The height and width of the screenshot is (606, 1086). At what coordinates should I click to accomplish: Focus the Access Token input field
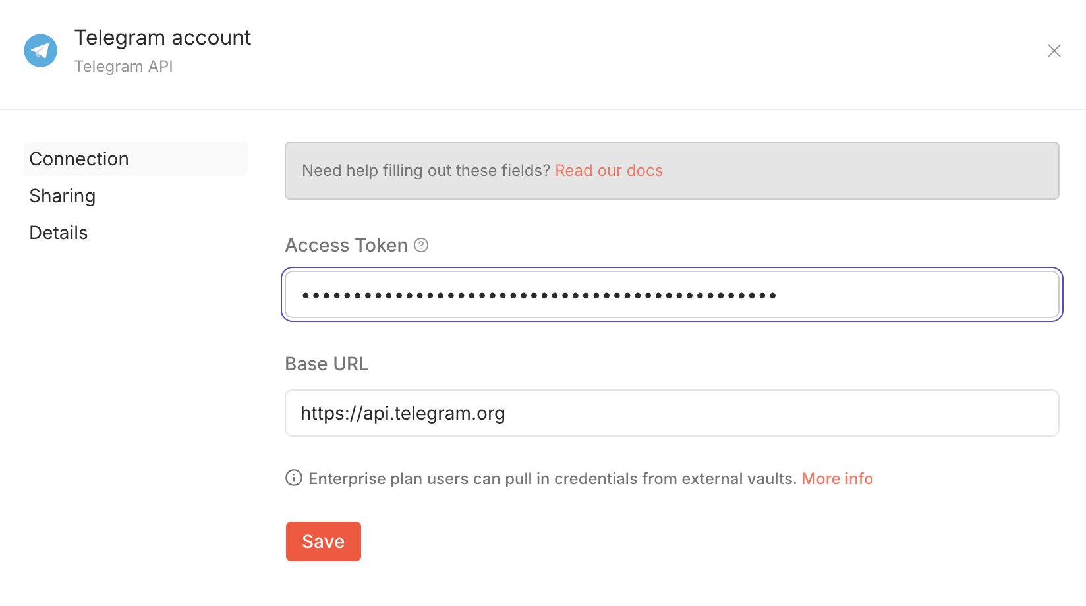click(916, 295)
